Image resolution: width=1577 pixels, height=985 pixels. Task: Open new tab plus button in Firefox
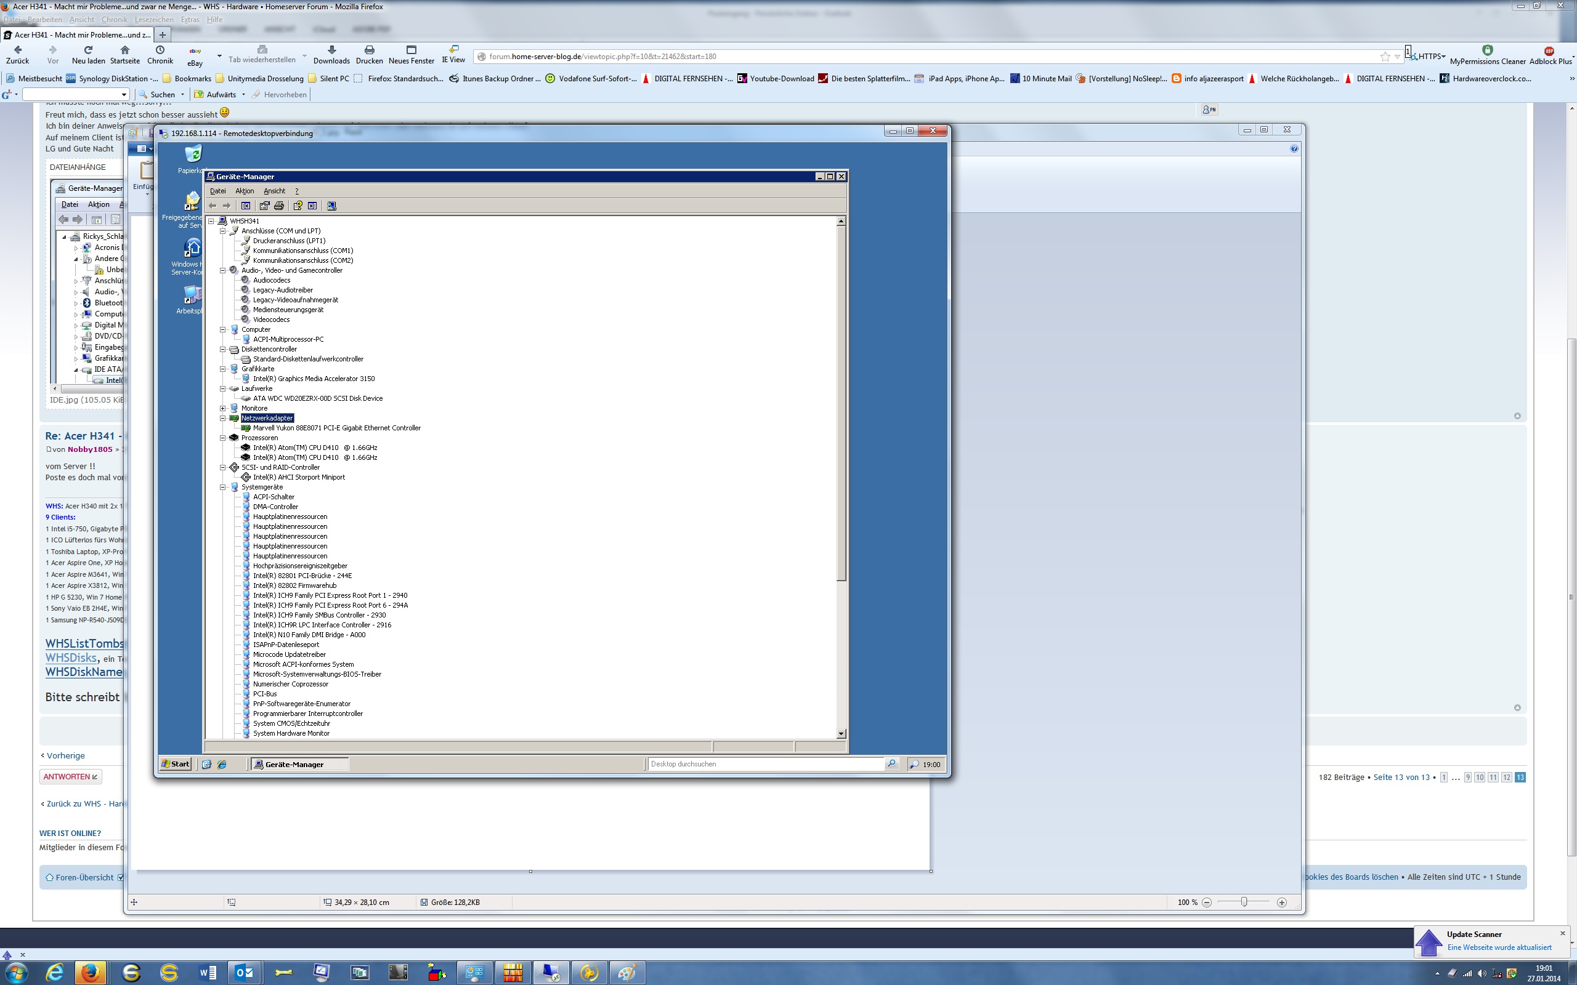click(162, 34)
